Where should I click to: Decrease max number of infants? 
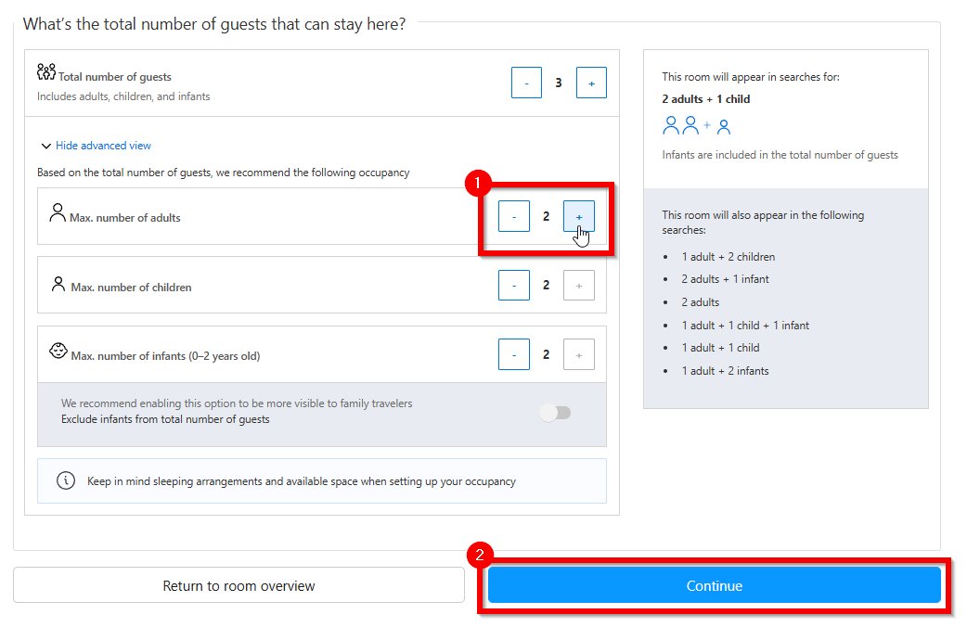[514, 354]
